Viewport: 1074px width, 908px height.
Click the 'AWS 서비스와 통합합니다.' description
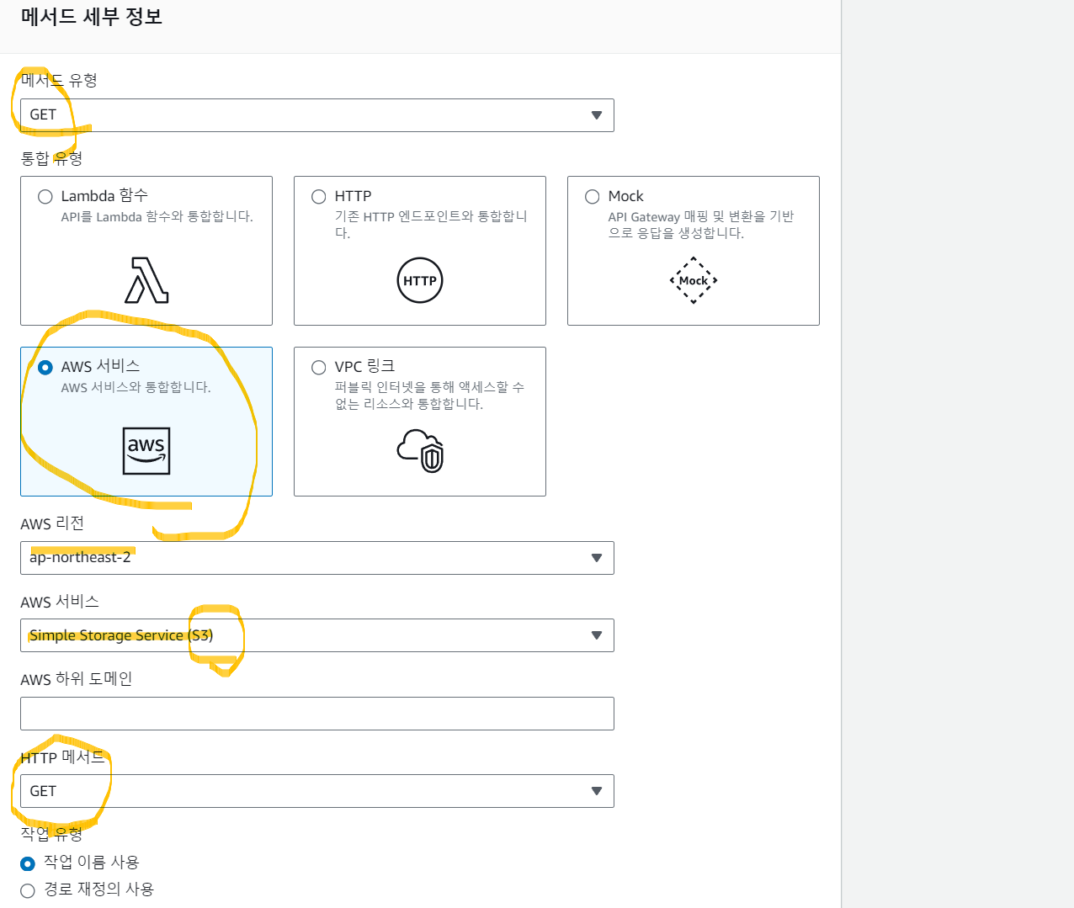136,387
